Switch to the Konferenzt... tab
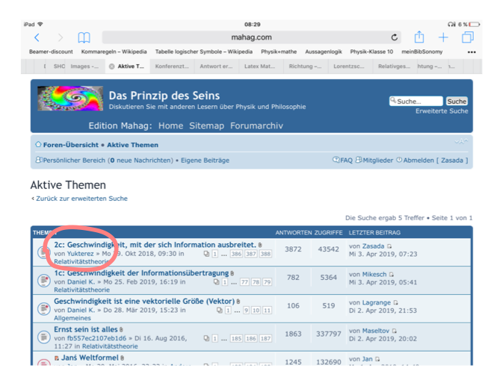 pyautogui.click(x=172, y=66)
